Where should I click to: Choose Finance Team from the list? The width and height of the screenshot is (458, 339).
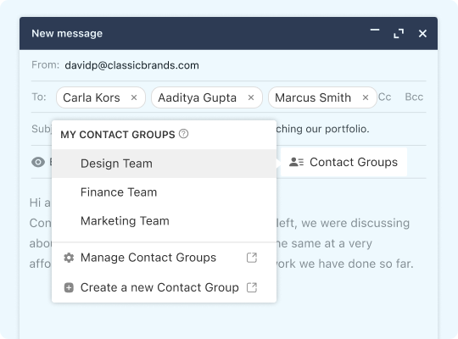pyautogui.click(x=165, y=192)
